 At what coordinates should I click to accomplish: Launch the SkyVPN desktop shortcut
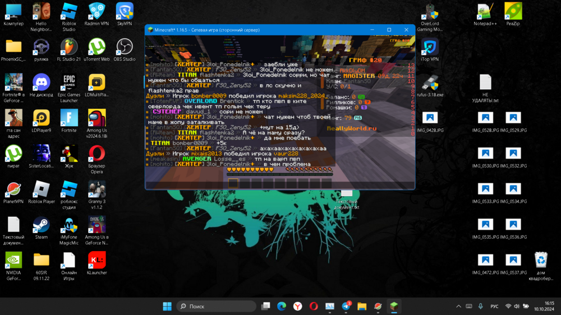click(x=125, y=15)
